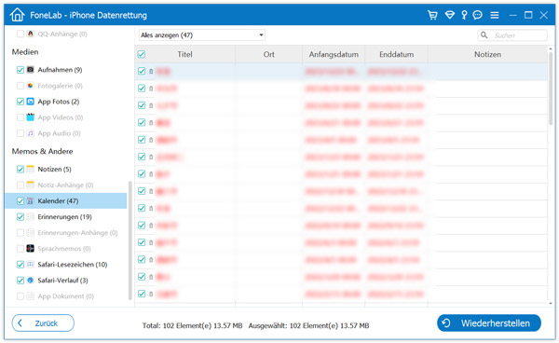Click 'Ausgewählt: 102 Element(e) 13.57 MB' text

[308, 325]
